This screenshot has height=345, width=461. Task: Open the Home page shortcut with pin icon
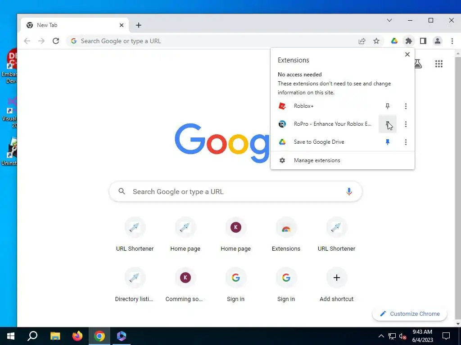(185, 235)
